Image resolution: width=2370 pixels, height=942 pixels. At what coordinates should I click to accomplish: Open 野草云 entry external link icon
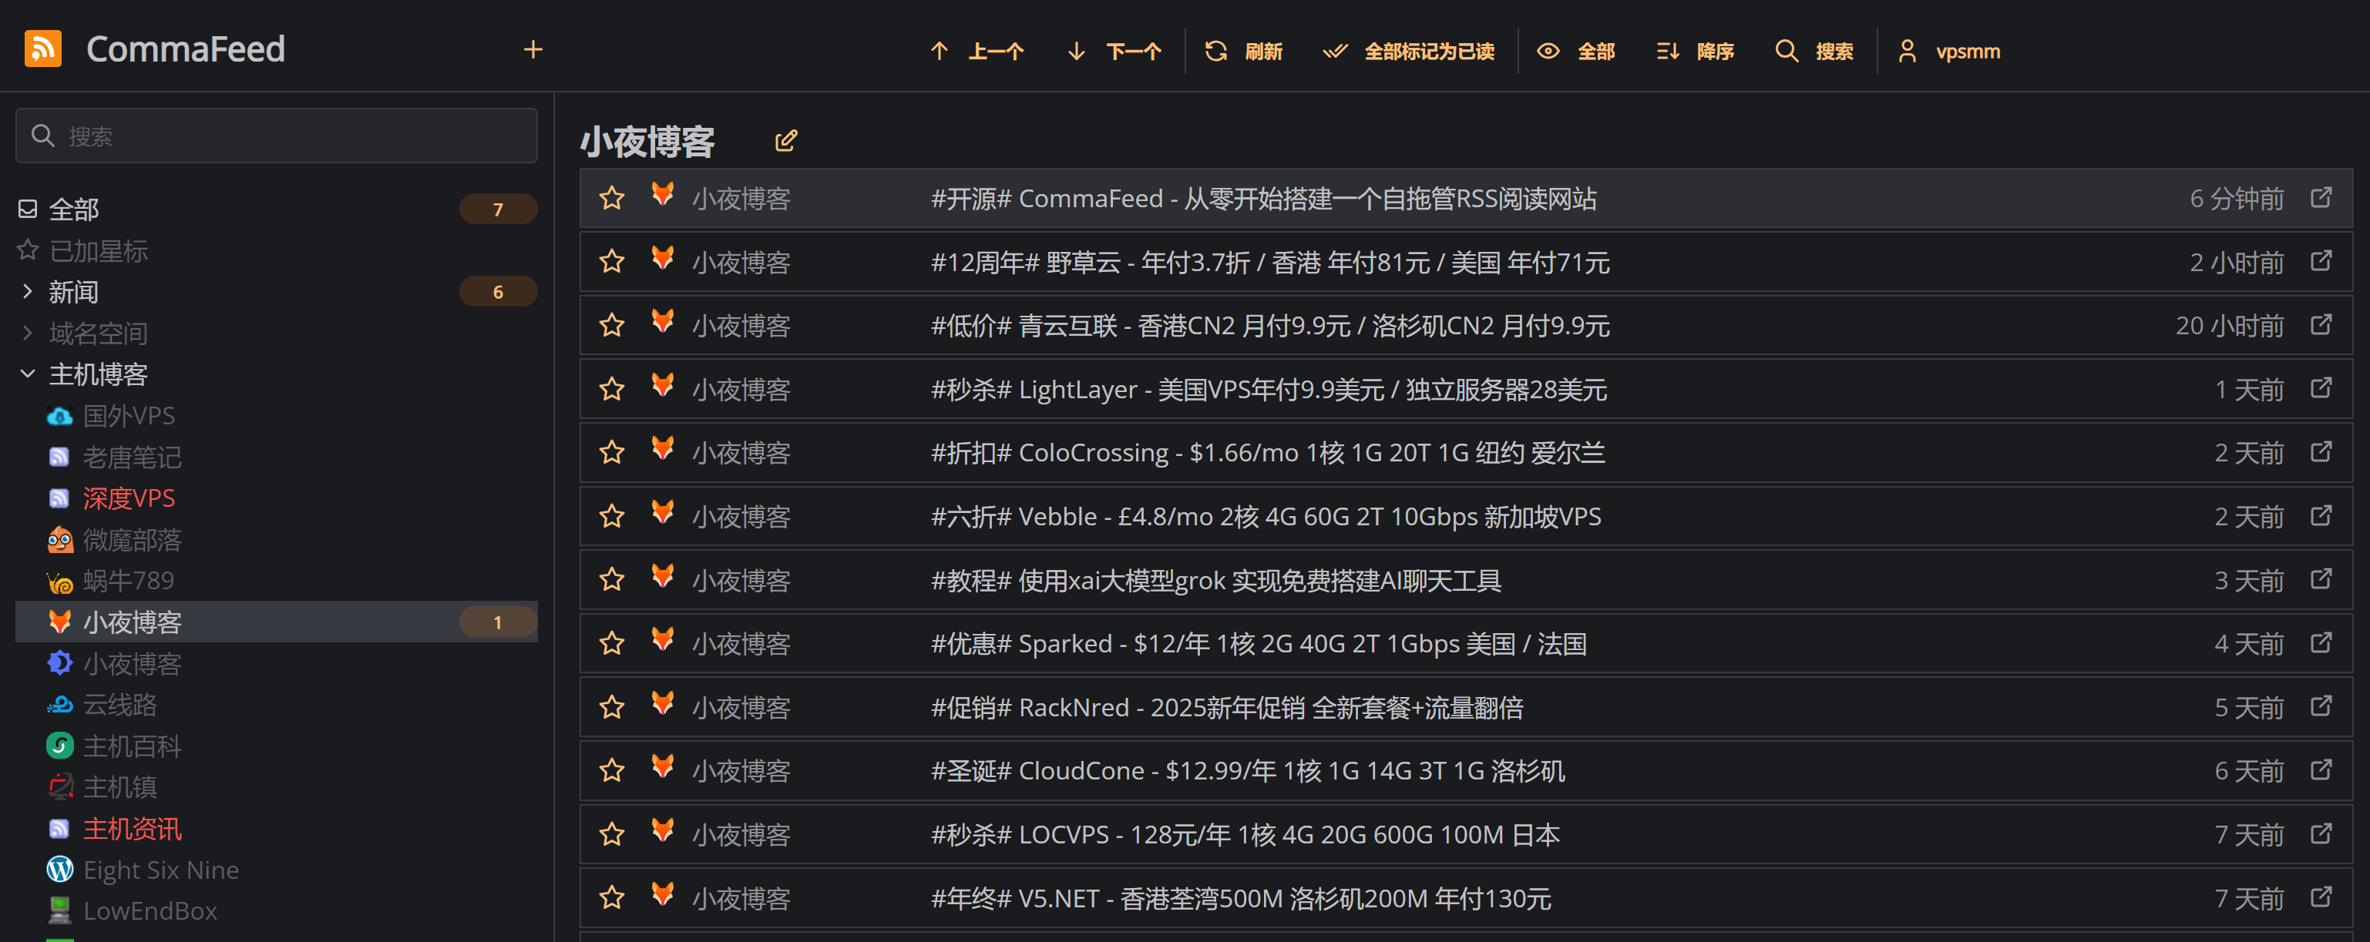coord(2321,261)
